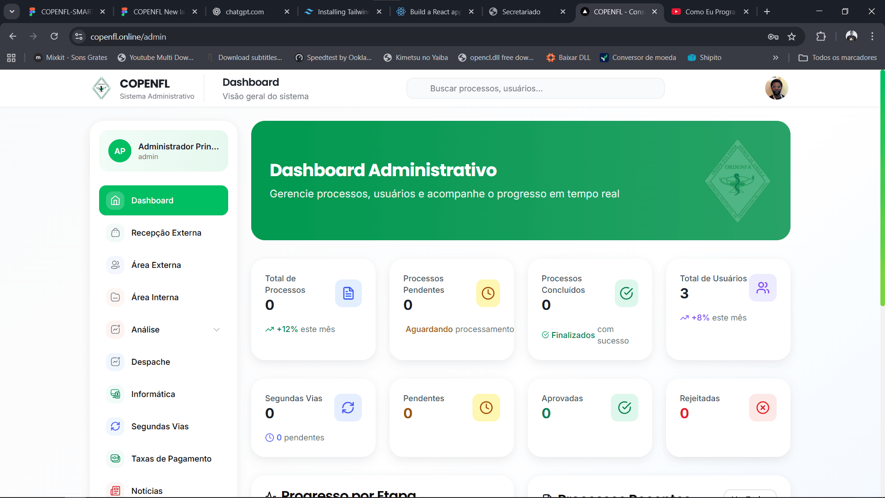885x498 pixels.
Task: Open the Despache sidebar item
Action: [164, 362]
